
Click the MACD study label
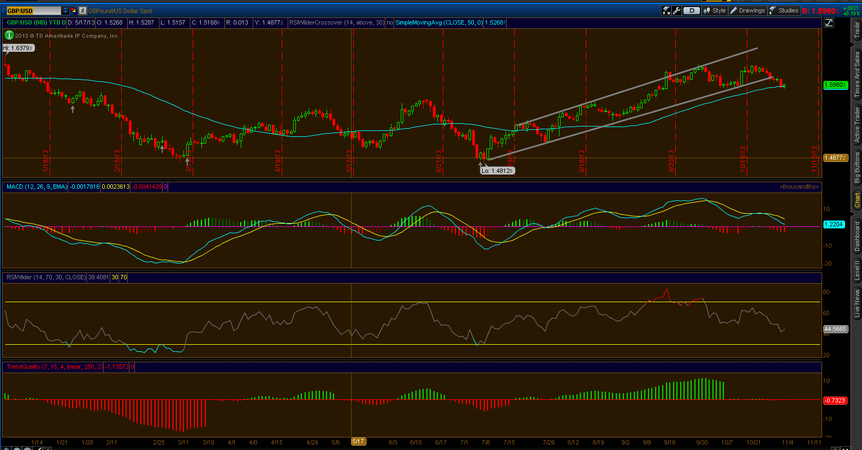(37, 187)
